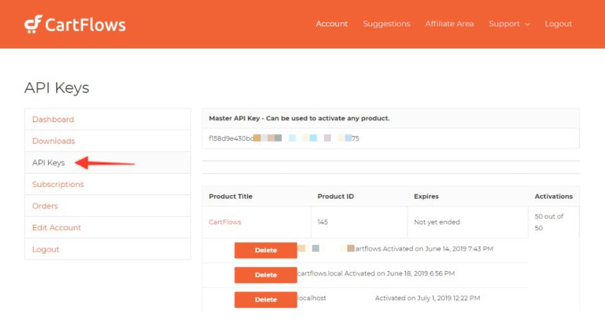Open Edit Account in the sidebar

[x=57, y=228]
